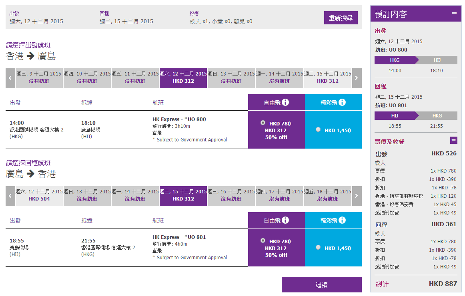Click info icon beside return 自由飛 header
Image resolution: width=465 pixels, height=296 pixels.
(x=285, y=220)
